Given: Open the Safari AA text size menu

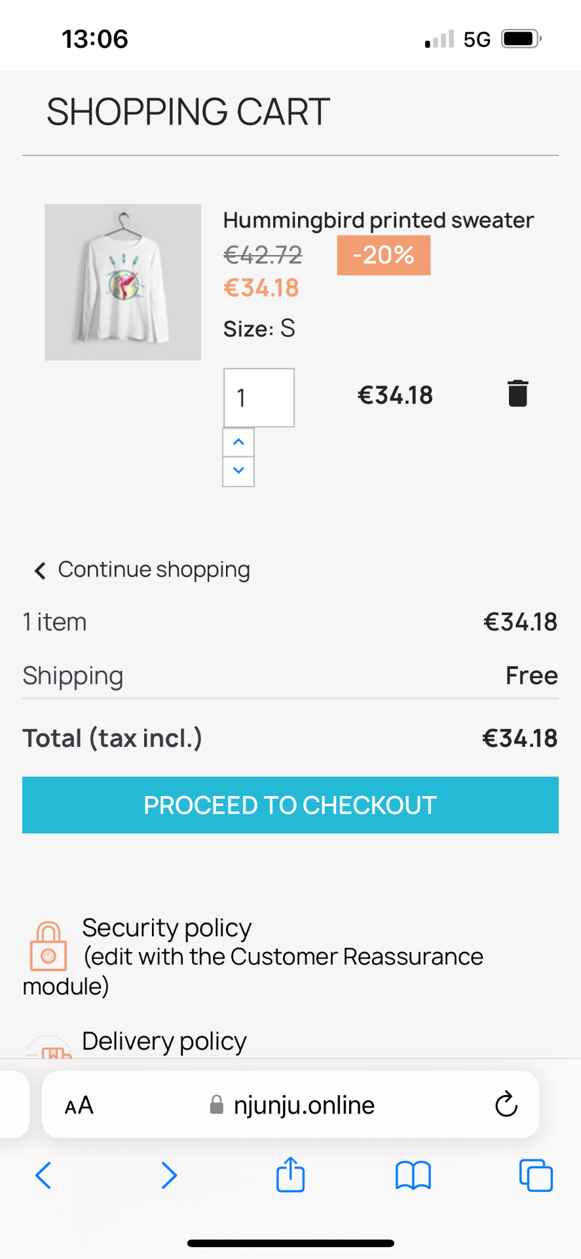Looking at the screenshot, I should tap(79, 1106).
